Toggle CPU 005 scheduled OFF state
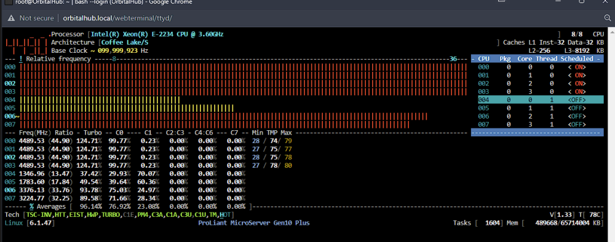 (577, 108)
